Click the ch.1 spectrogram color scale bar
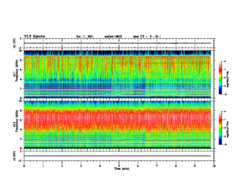This screenshot has height=186, width=241. (220, 78)
